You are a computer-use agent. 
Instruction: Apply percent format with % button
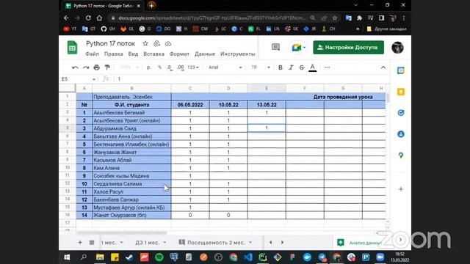click(x=159, y=67)
